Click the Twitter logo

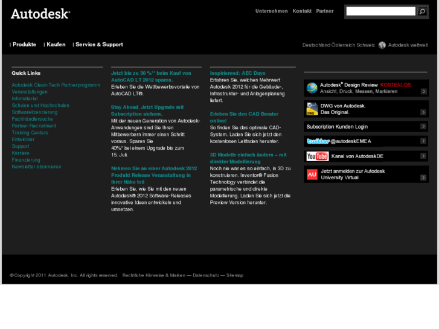318,141
